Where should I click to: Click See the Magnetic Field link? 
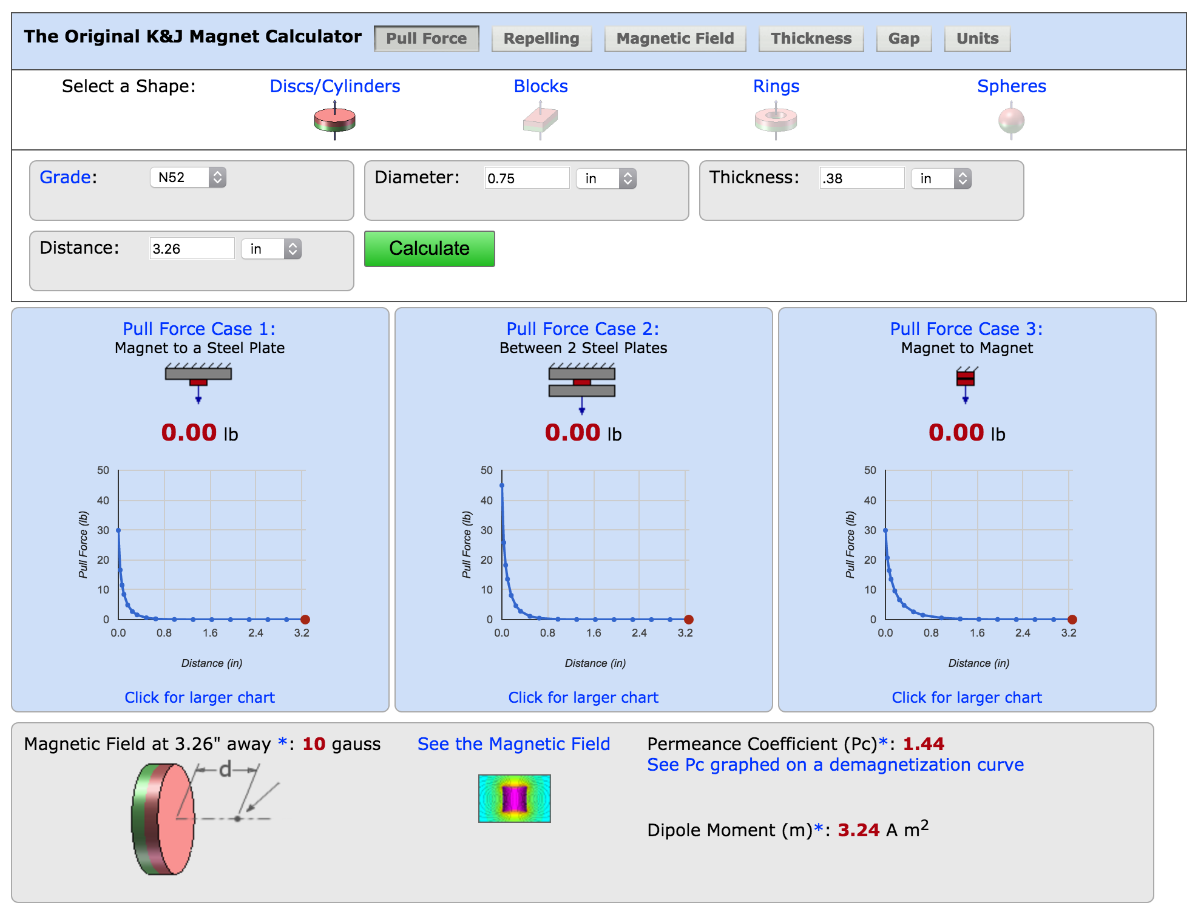[x=513, y=744]
